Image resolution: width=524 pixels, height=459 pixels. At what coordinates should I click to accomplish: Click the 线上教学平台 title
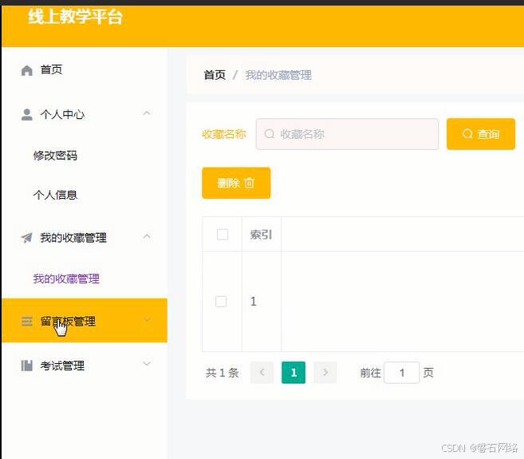75,17
